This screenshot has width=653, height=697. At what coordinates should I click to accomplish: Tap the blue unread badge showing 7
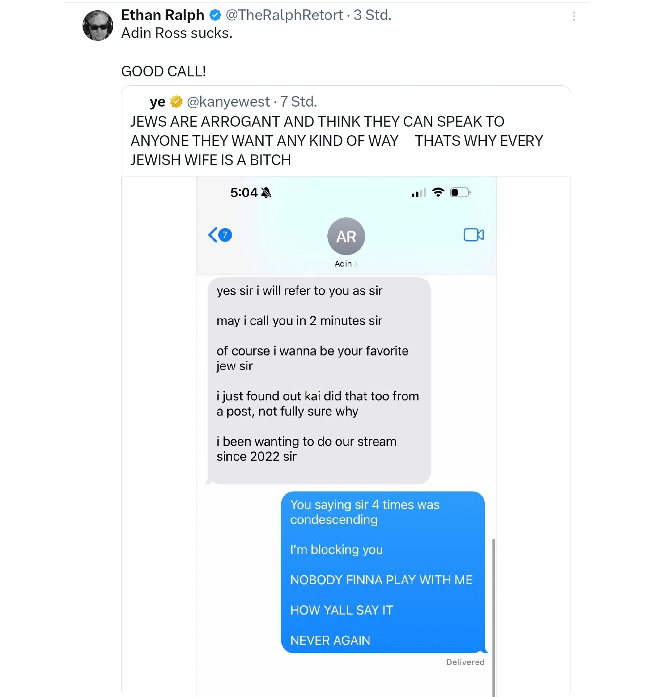point(225,235)
